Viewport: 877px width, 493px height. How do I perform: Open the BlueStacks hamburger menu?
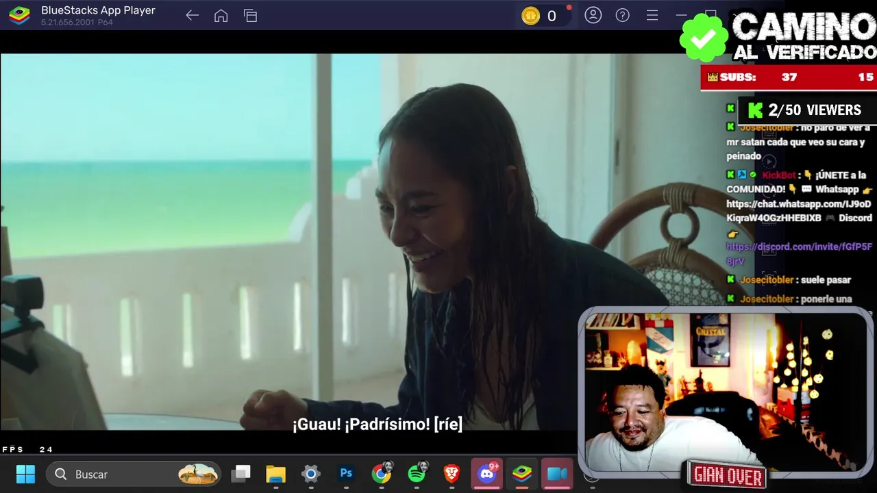(652, 15)
